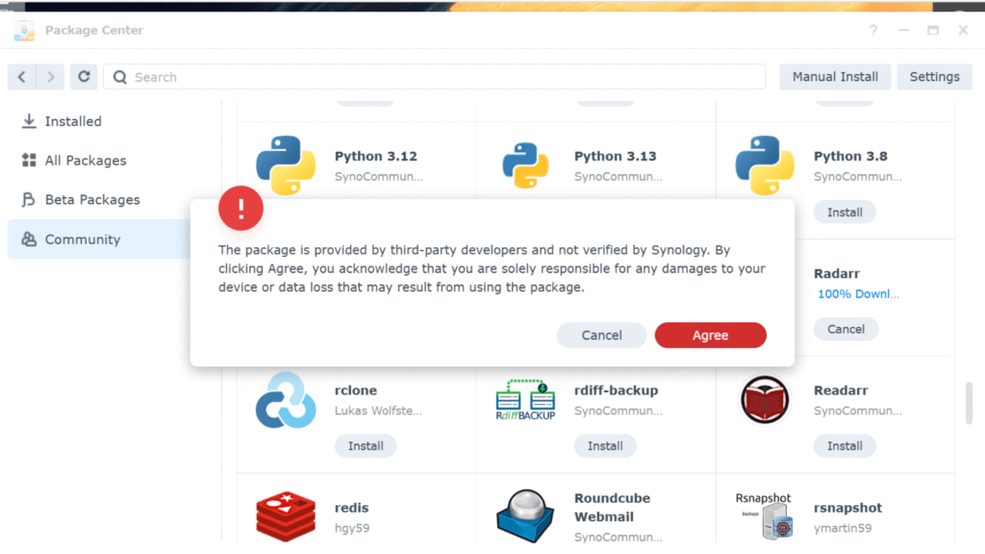This screenshot has height=554, width=985.
Task: Cancel the third-party warning dialog
Action: click(x=601, y=335)
